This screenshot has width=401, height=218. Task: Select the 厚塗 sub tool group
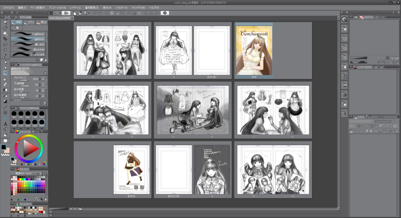(41, 22)
